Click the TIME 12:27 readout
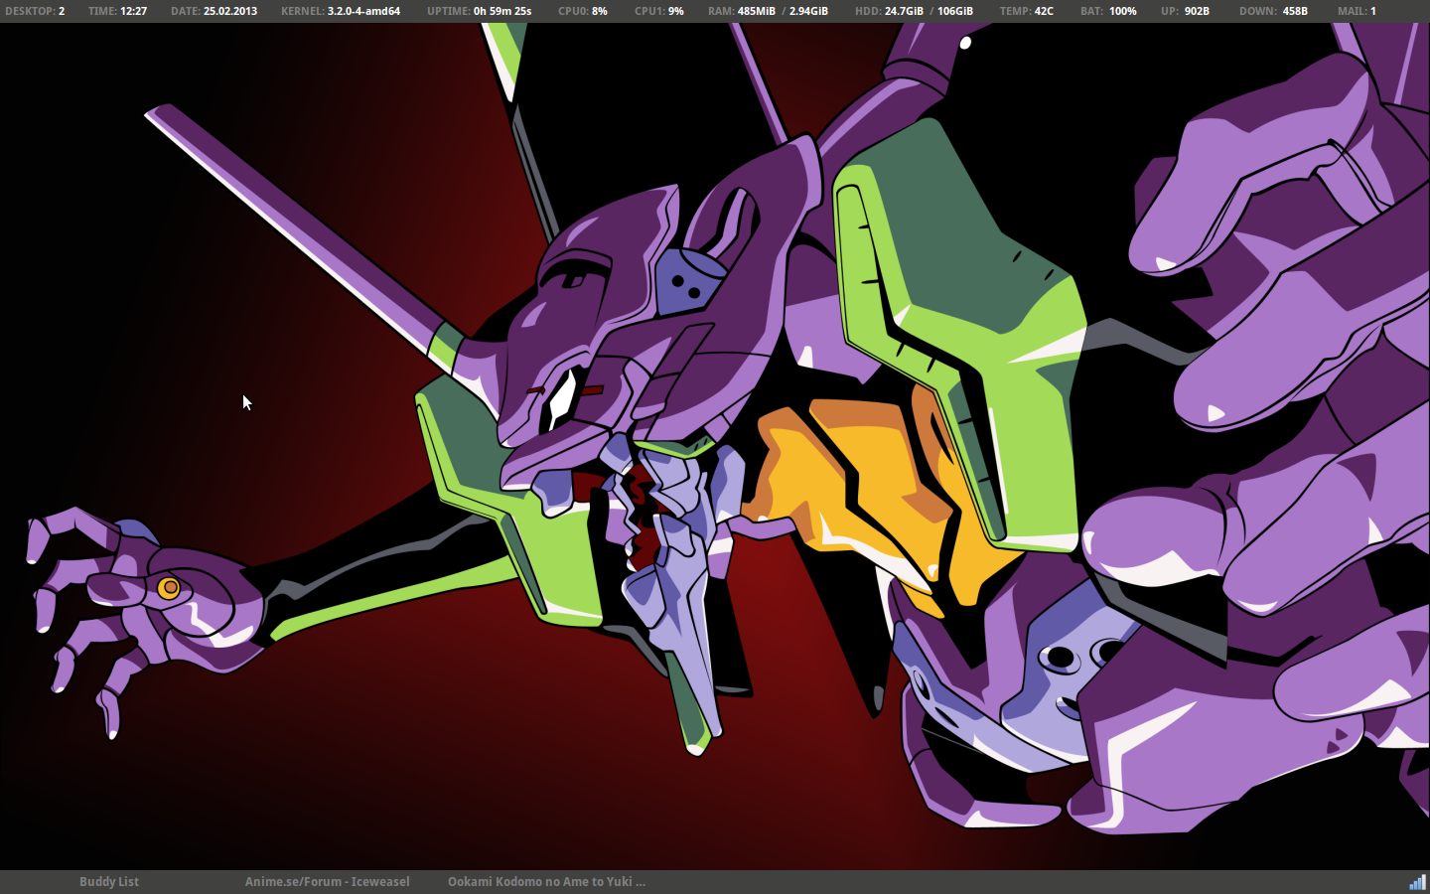This screenshot has height=894, width=1430. click(x=117, y=11)
